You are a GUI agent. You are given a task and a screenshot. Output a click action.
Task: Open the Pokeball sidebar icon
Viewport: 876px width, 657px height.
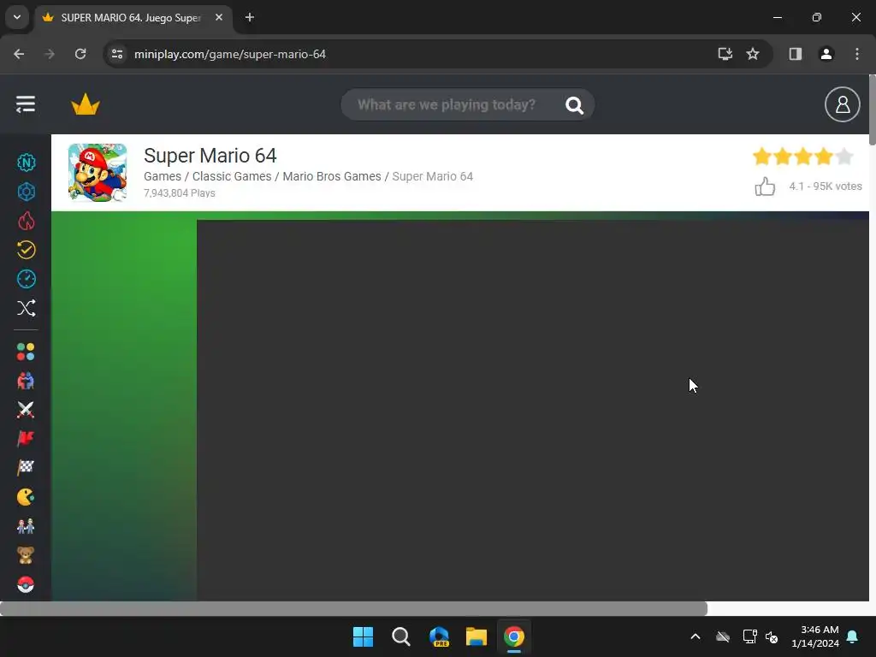[26, 584]
